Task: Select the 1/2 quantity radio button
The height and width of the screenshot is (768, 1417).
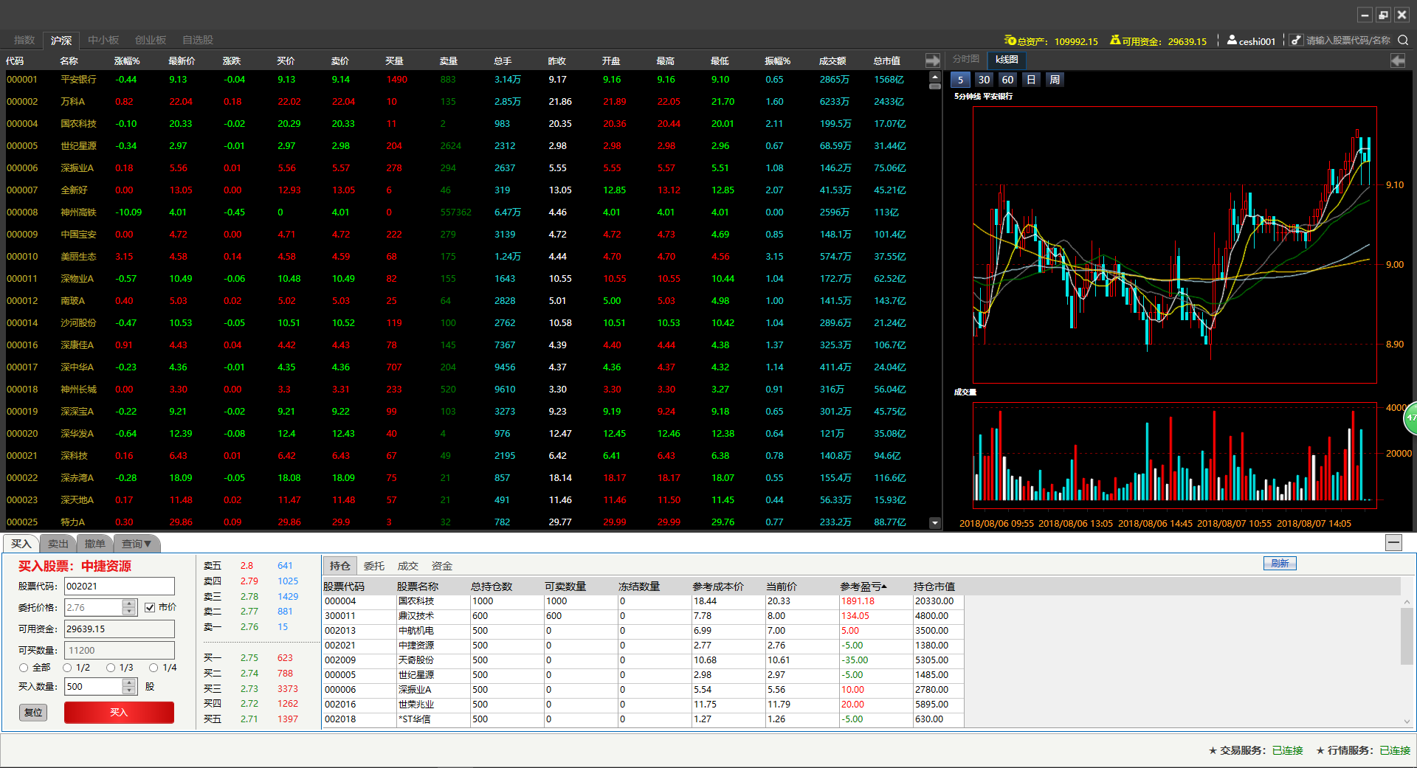Action: [x=67, y=668]
